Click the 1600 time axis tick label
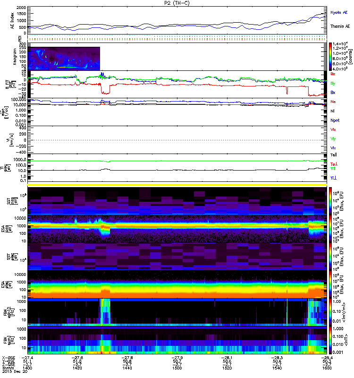Image resolution: width=354 pixels, height=378 pixels. pyautogui.click(x=326, y=369)
